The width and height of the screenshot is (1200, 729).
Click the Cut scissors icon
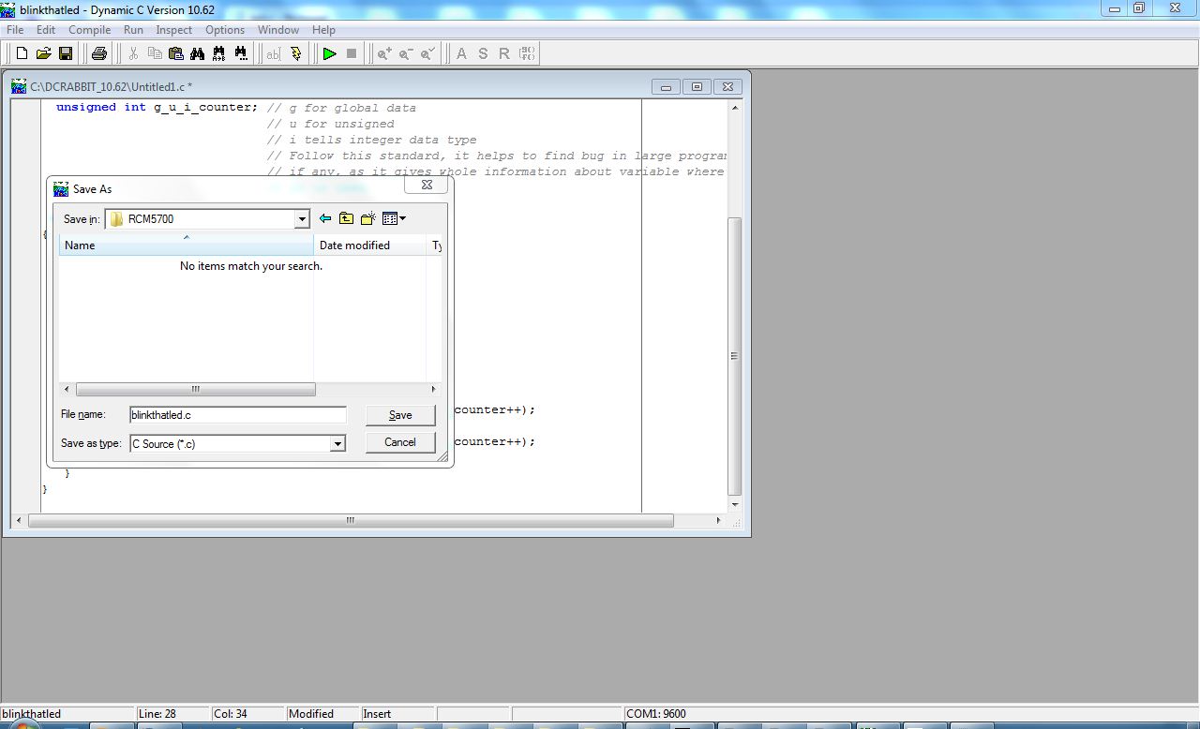coord(133,53)
